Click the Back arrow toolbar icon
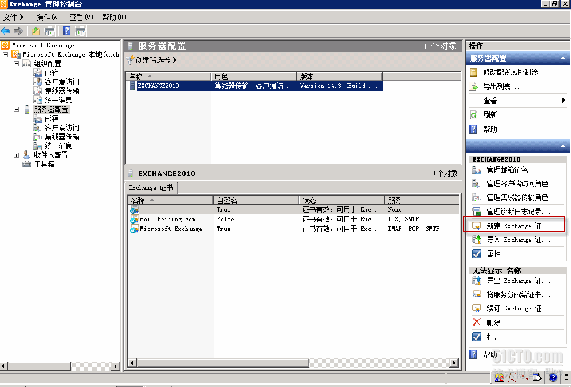The width and height of the screenshot is (571, 387). pos(6,31)
